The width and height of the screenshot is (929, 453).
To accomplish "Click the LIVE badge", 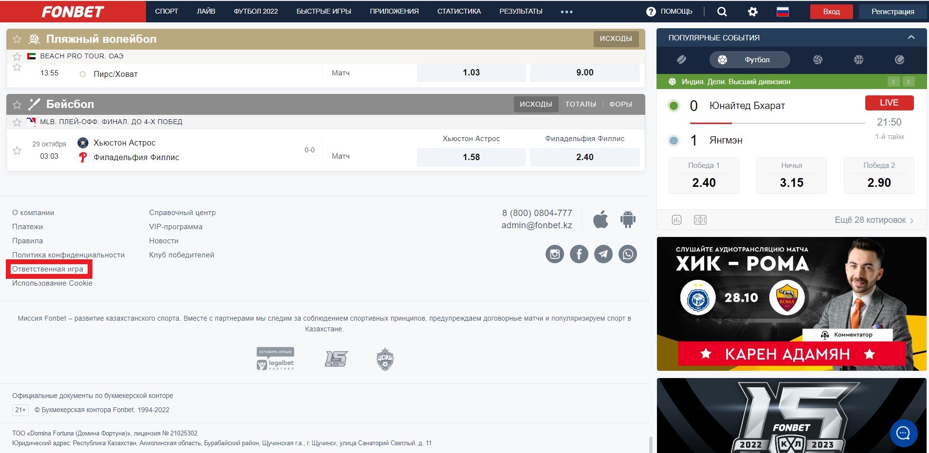I will click(x=889, y=103).
